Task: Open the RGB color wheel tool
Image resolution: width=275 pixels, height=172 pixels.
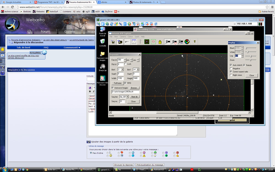Action: pos(187,42)
